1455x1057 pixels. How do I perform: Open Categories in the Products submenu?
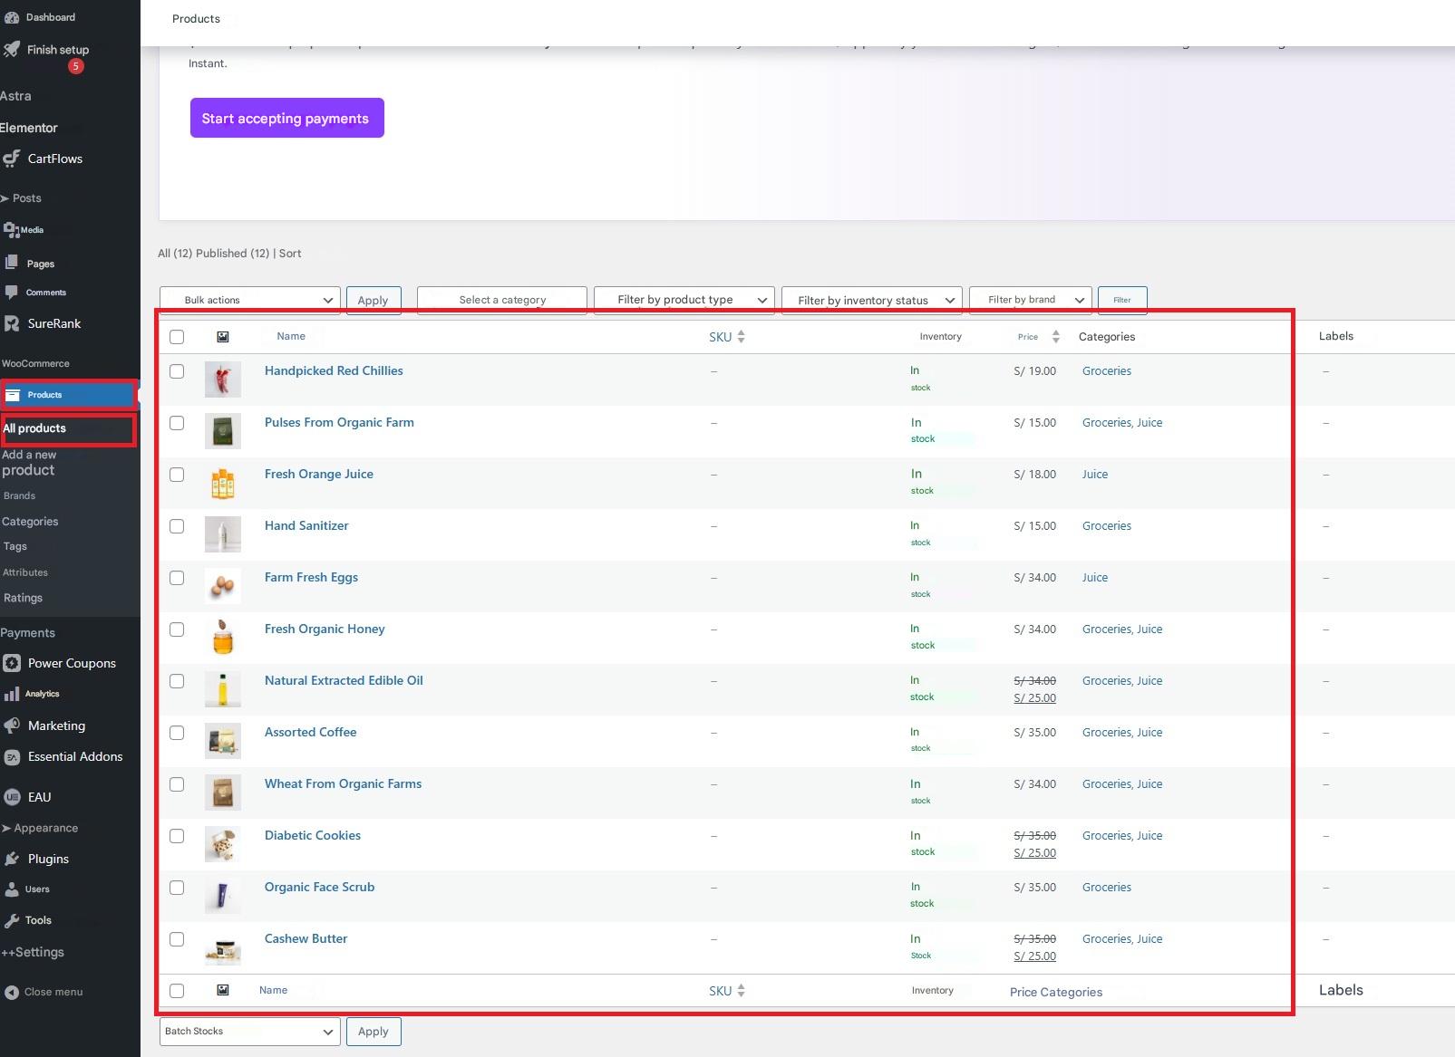click(30, 522)
